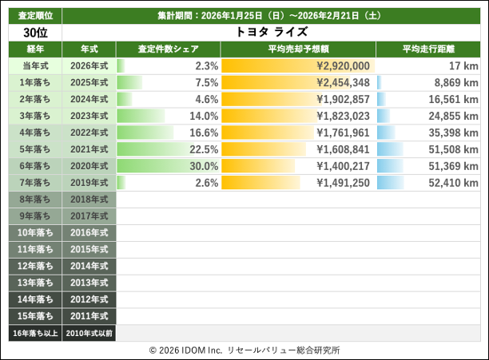Click the ¥2,920,000 price bar

(x=297, y=65)
